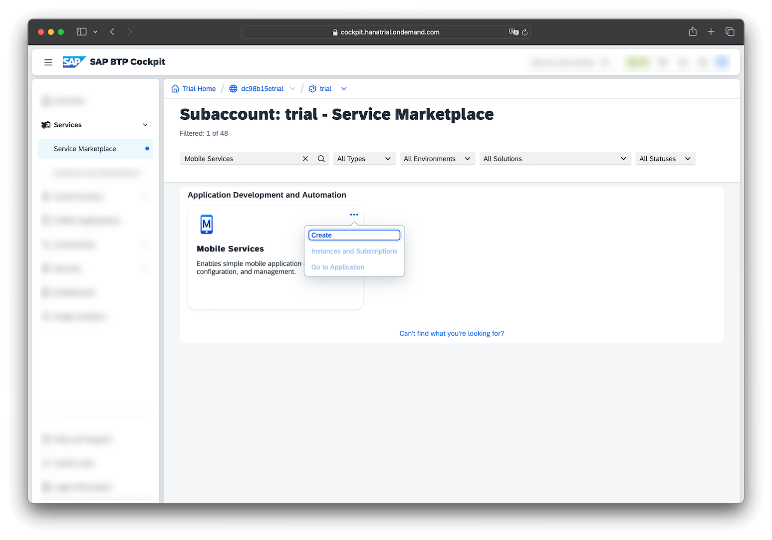Open the All Environments dropdown
Screen dimensions: 772x540
click(x=437, y=159)
